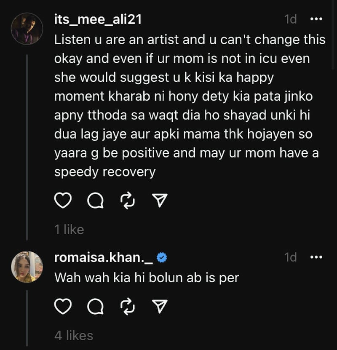
Task: Open more options for romaisa.khan._'s post
Action: [x=316, y=257]
